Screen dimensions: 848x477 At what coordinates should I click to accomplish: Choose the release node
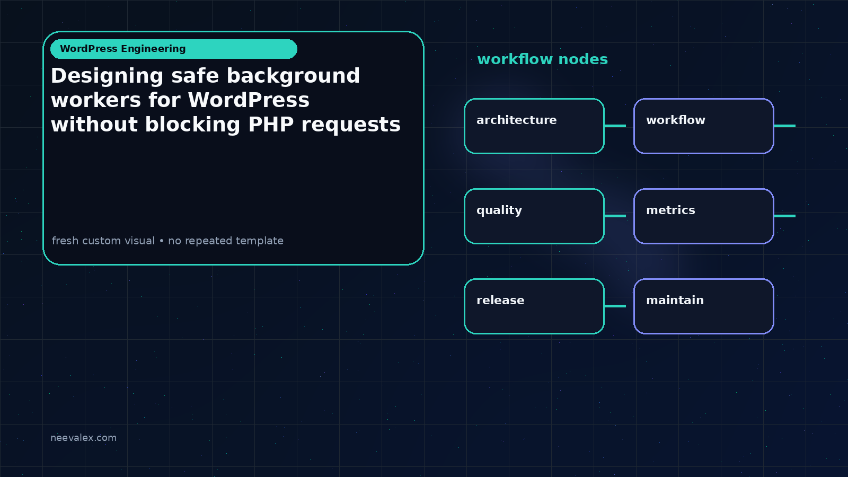[534, 306]
